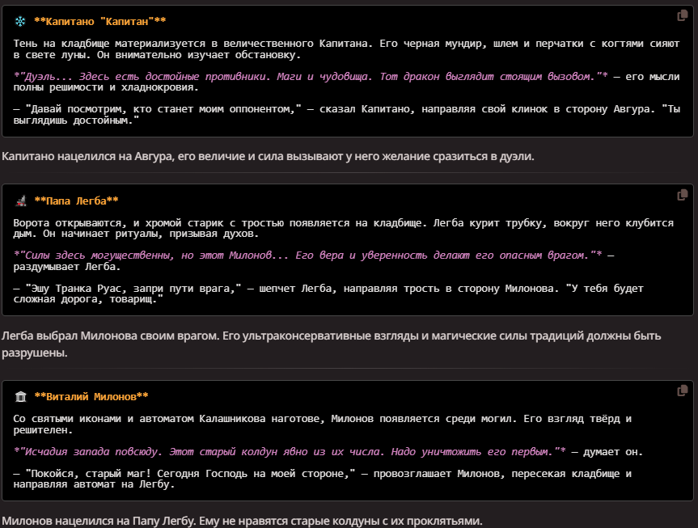Click the pink line starting "Дуэль... Здесь есть"
Image resolution: width=698 pixels, height=528 pixels.
[311, 77]
